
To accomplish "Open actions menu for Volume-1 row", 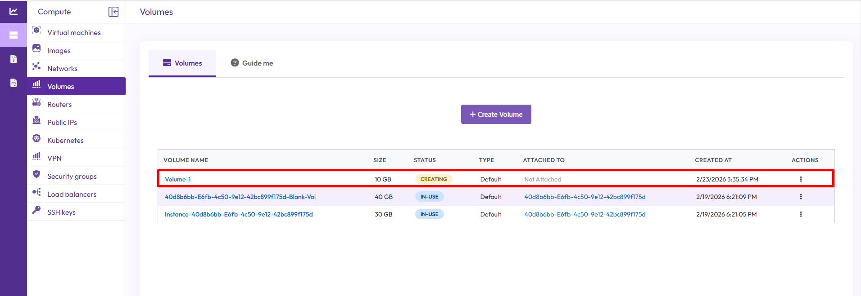I will click(801, 179).
